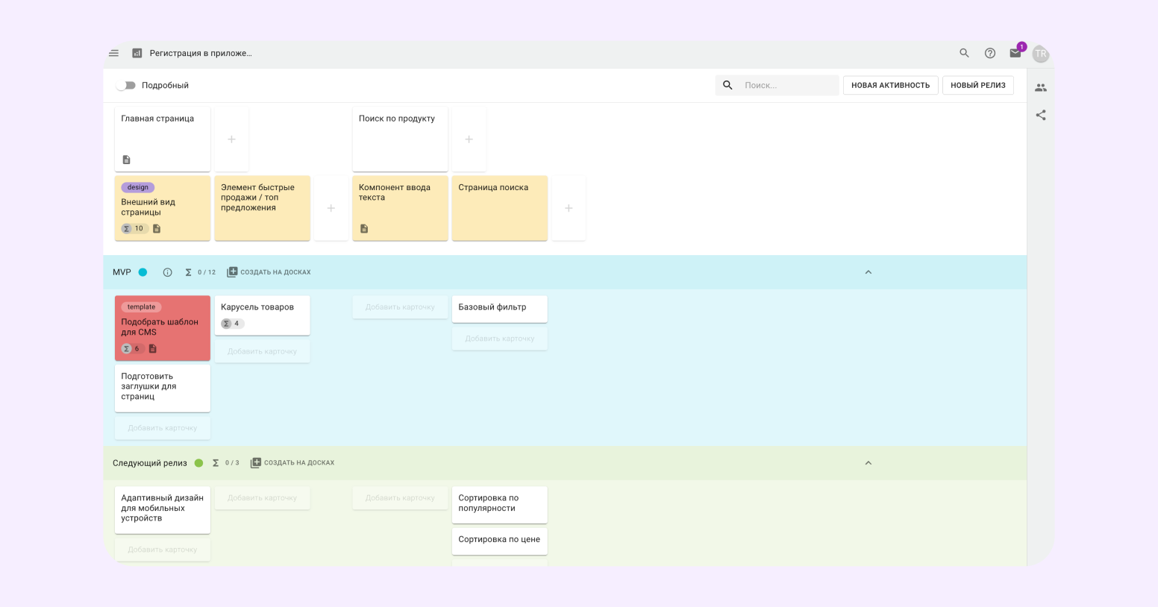Click the Новая активность button

click(890, 85)
